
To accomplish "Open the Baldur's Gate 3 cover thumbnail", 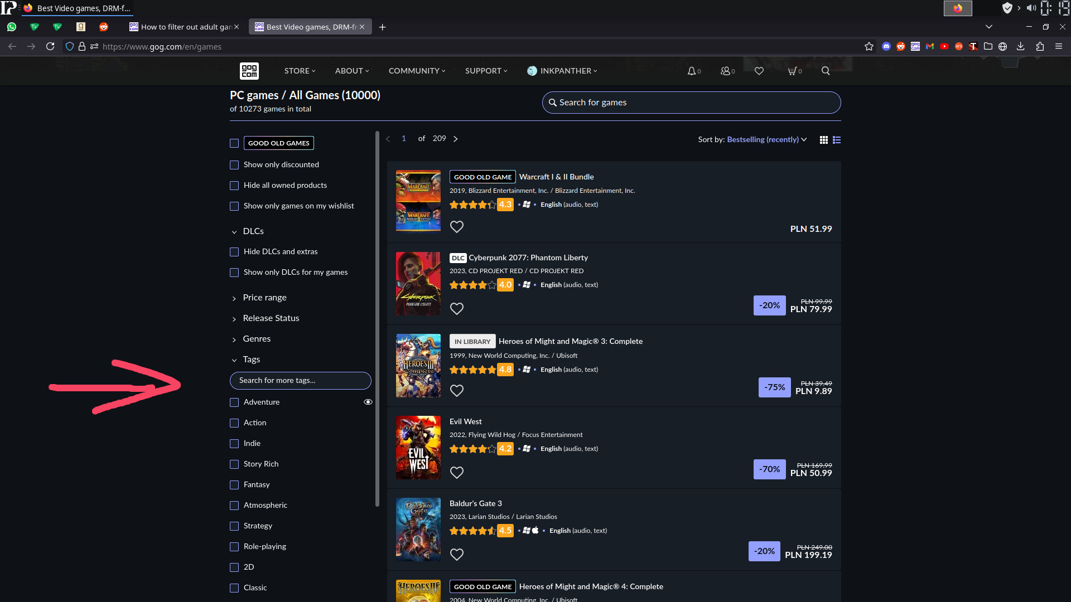I will (x=418, y=530).
